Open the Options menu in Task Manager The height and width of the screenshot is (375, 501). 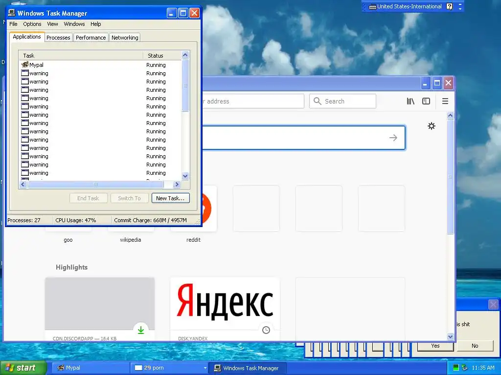tap(32, 24)
